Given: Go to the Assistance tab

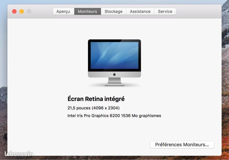Looking at the screenshot, I should point(140,11).
